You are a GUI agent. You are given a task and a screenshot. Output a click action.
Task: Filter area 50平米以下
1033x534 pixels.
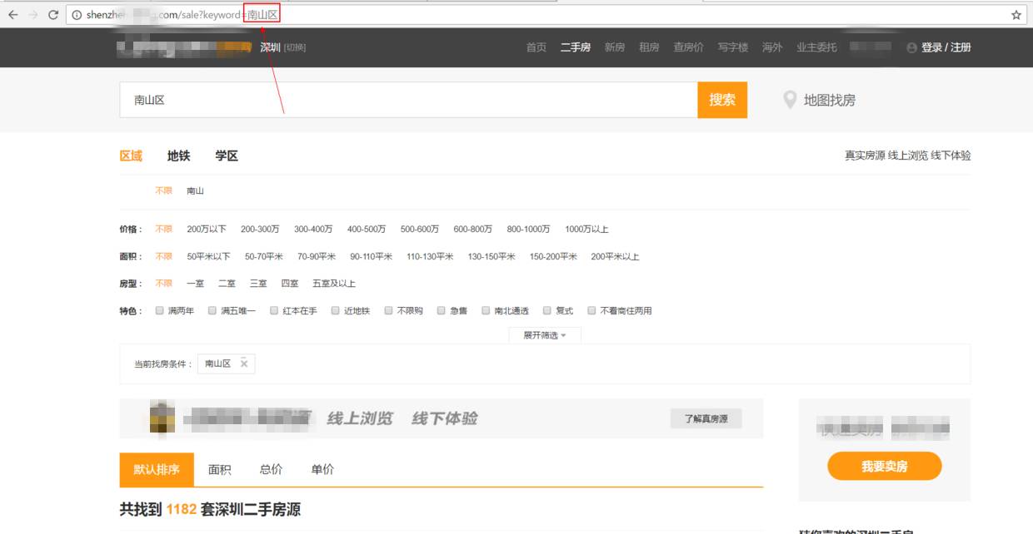209,256
